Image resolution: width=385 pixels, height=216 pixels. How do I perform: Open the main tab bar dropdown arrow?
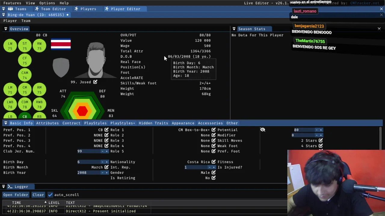(3, 9)
